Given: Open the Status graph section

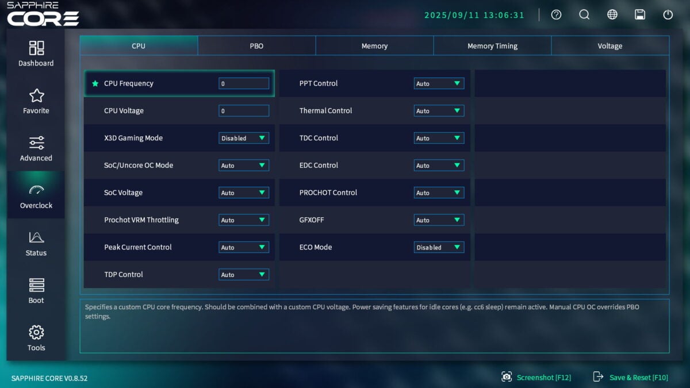Looking at the screenshot, I should click(36, 243).
